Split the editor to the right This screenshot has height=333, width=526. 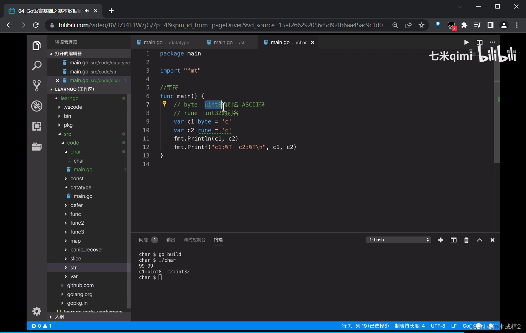pyautogui.click(x=479, y=42)
